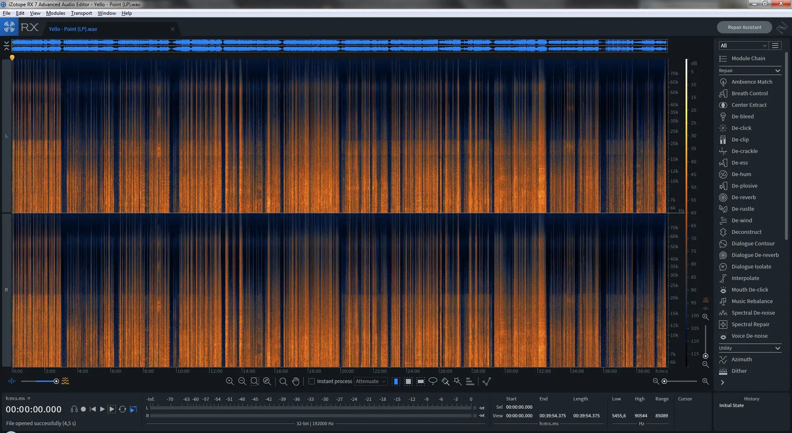This screenshot has height=433, width=792.
Task: Open the Attenuate instant process mode dropdown
Action: click(370, 381)
